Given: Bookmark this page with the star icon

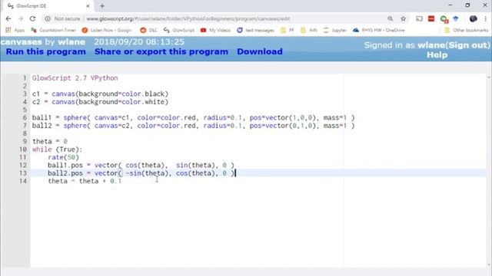Looking at the screenshot, I should tap(403, 18).
